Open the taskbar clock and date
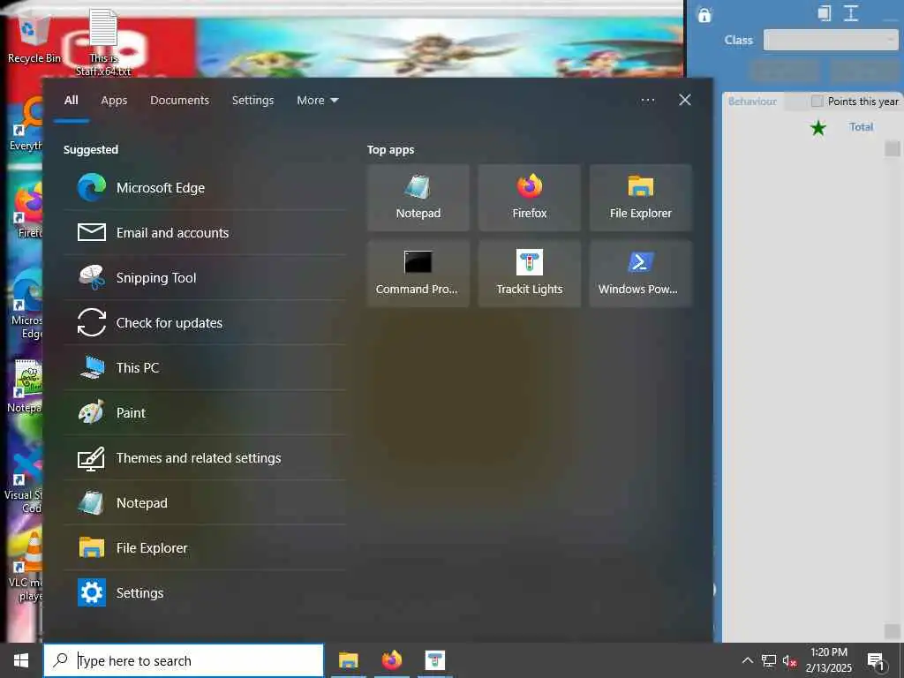 (x=828, y=660)
